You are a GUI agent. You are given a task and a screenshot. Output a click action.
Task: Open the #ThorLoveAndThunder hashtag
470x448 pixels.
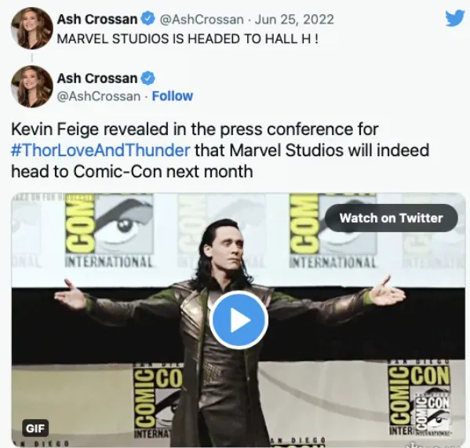click(x=100, y=150)
